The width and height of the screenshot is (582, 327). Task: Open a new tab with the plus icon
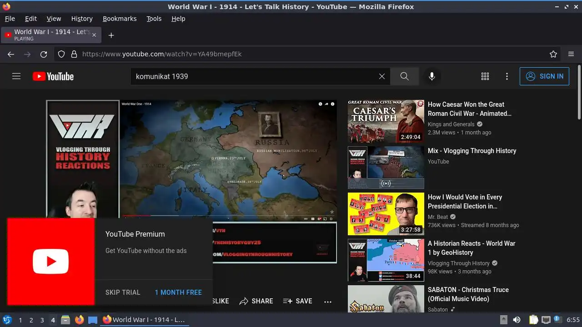click(111, 35)
